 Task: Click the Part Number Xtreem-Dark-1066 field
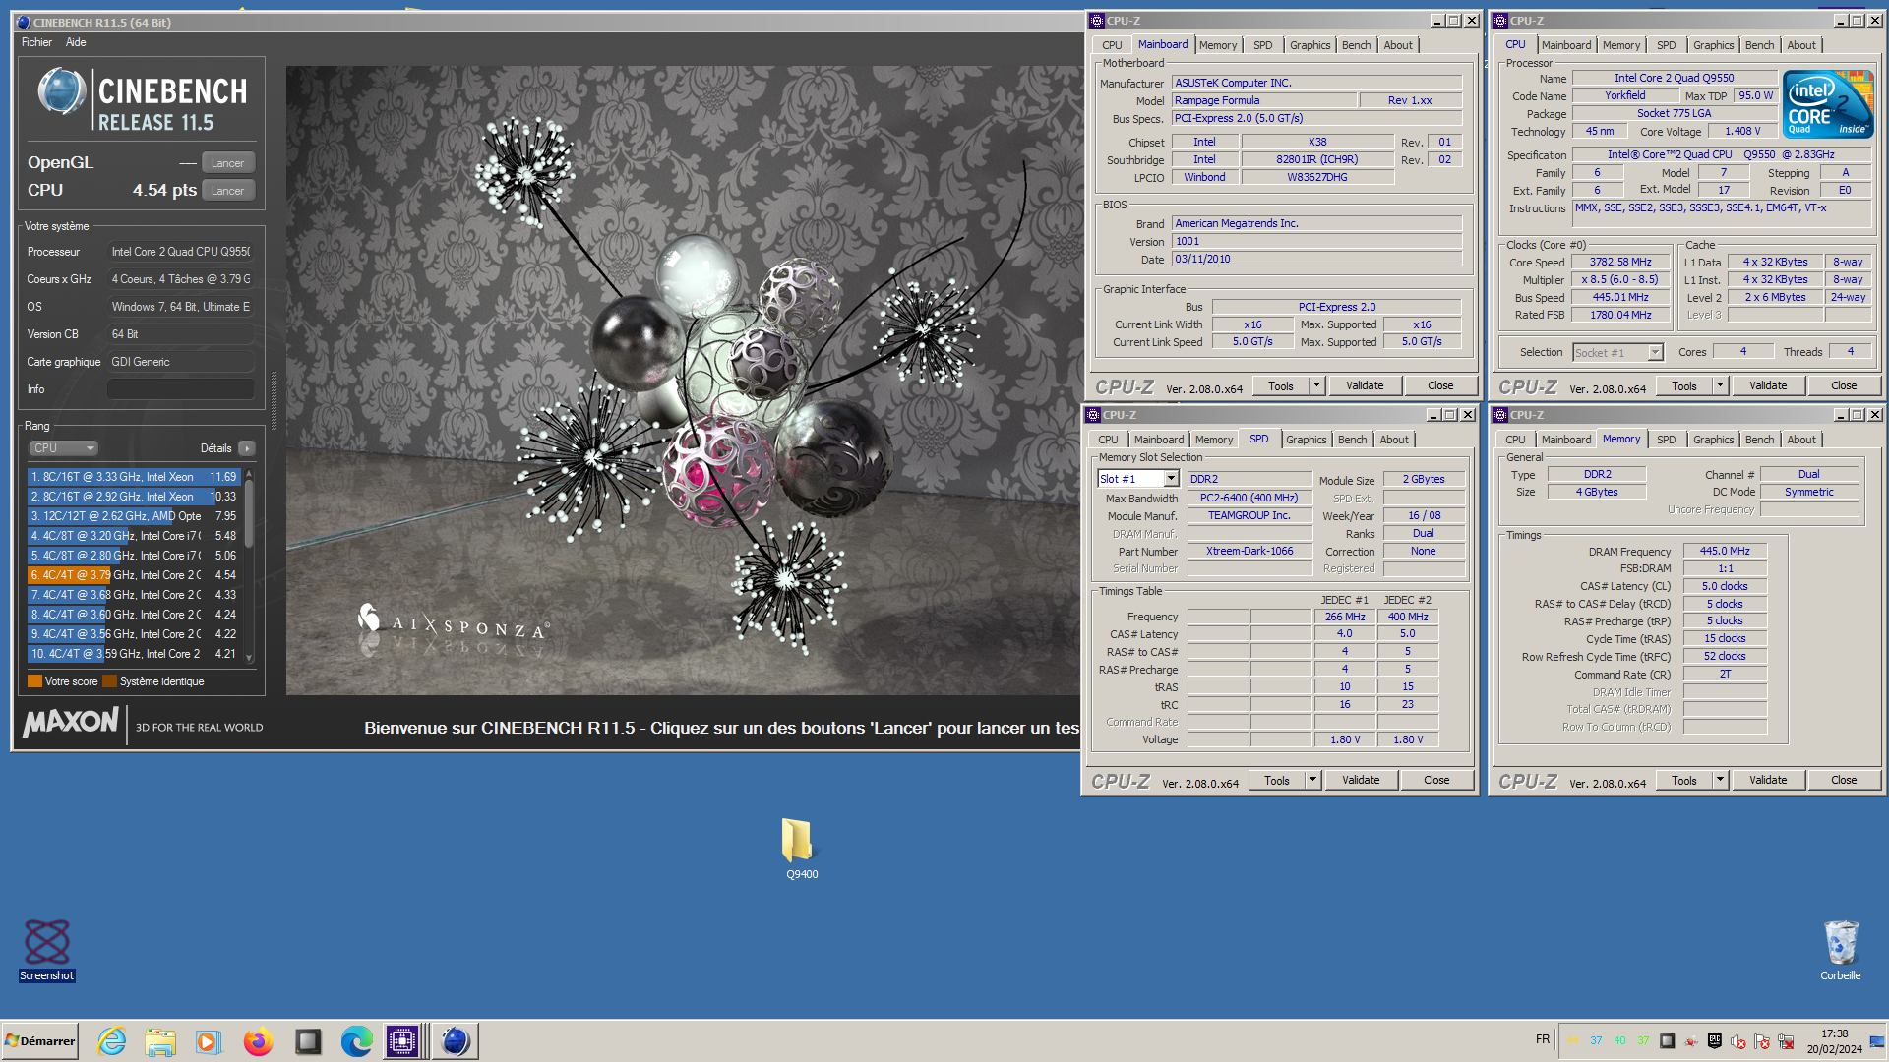(x=1249, y=551)
